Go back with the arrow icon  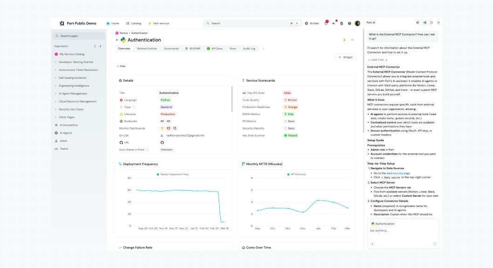pyautogui.click(x=117, y=40)
